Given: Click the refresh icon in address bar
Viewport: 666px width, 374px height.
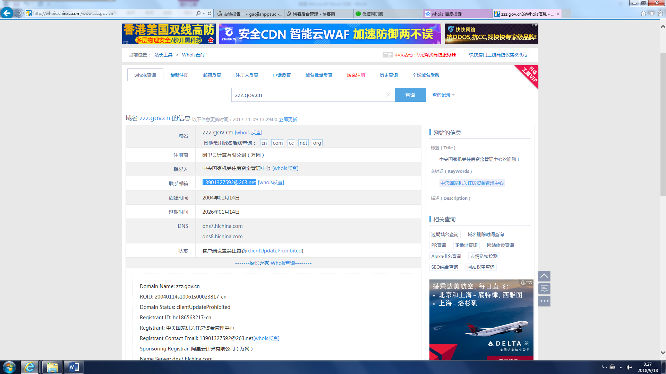Looking at the screenshot, I should pyautogui.click(x=210, y=13).
